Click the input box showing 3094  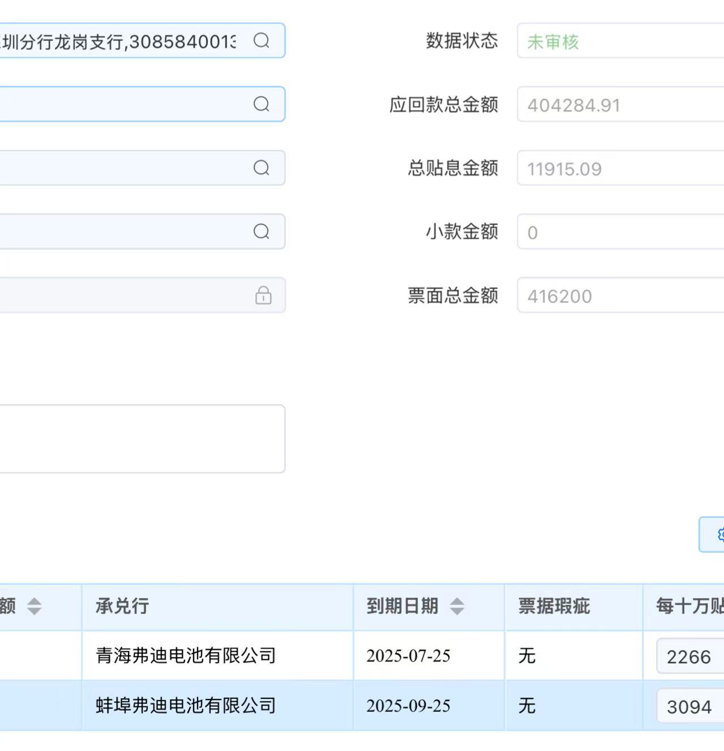tap(689, 706)
